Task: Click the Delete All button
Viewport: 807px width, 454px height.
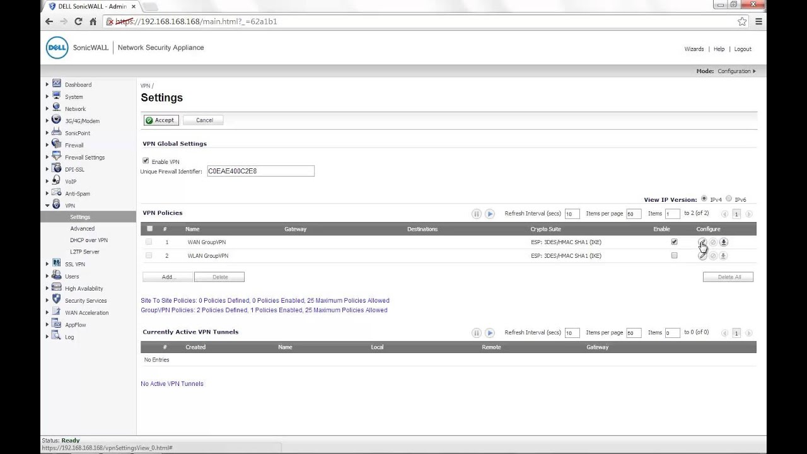Action: (x=728, y=277)
